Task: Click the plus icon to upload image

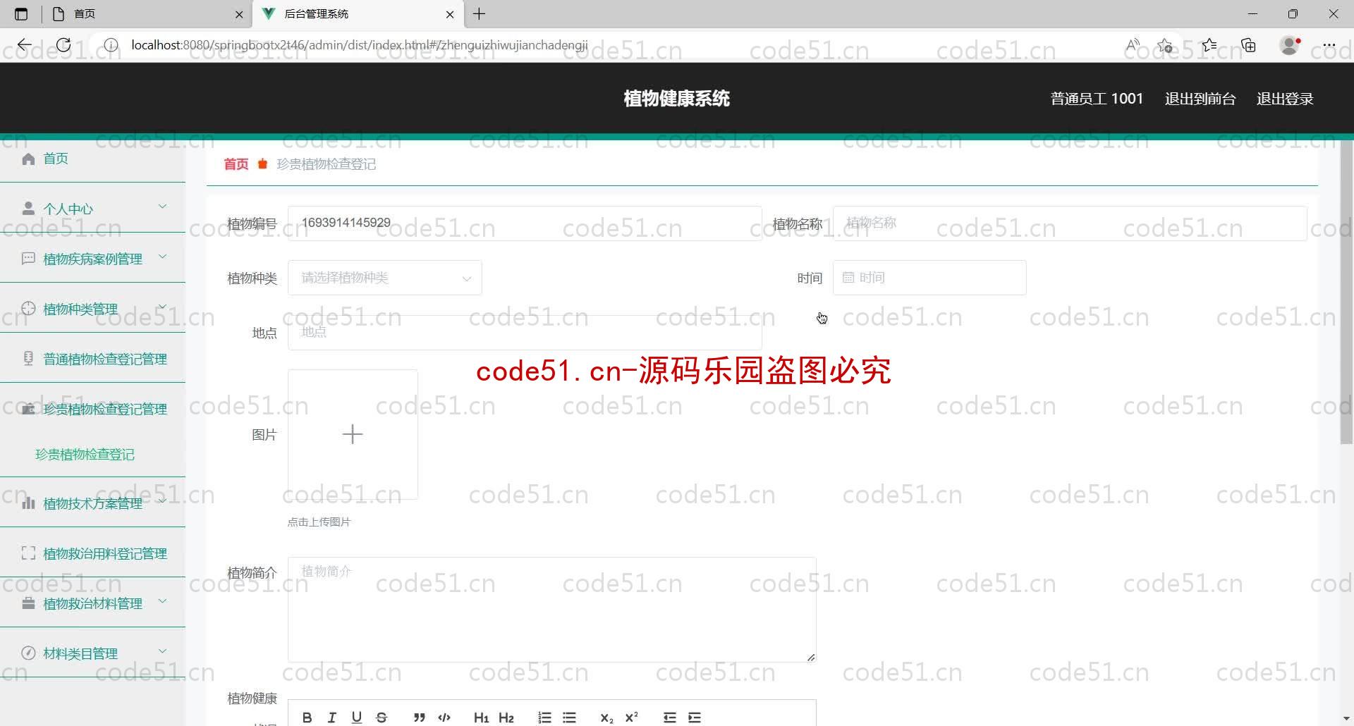Action: pyautogui.click(x=353, y=434)
